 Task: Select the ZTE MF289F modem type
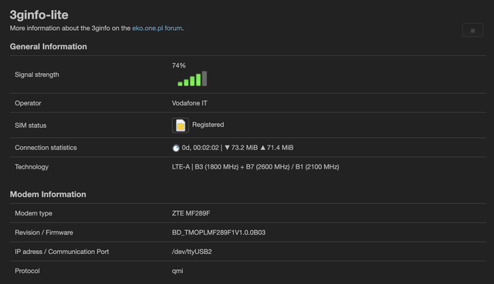(191, 213)
